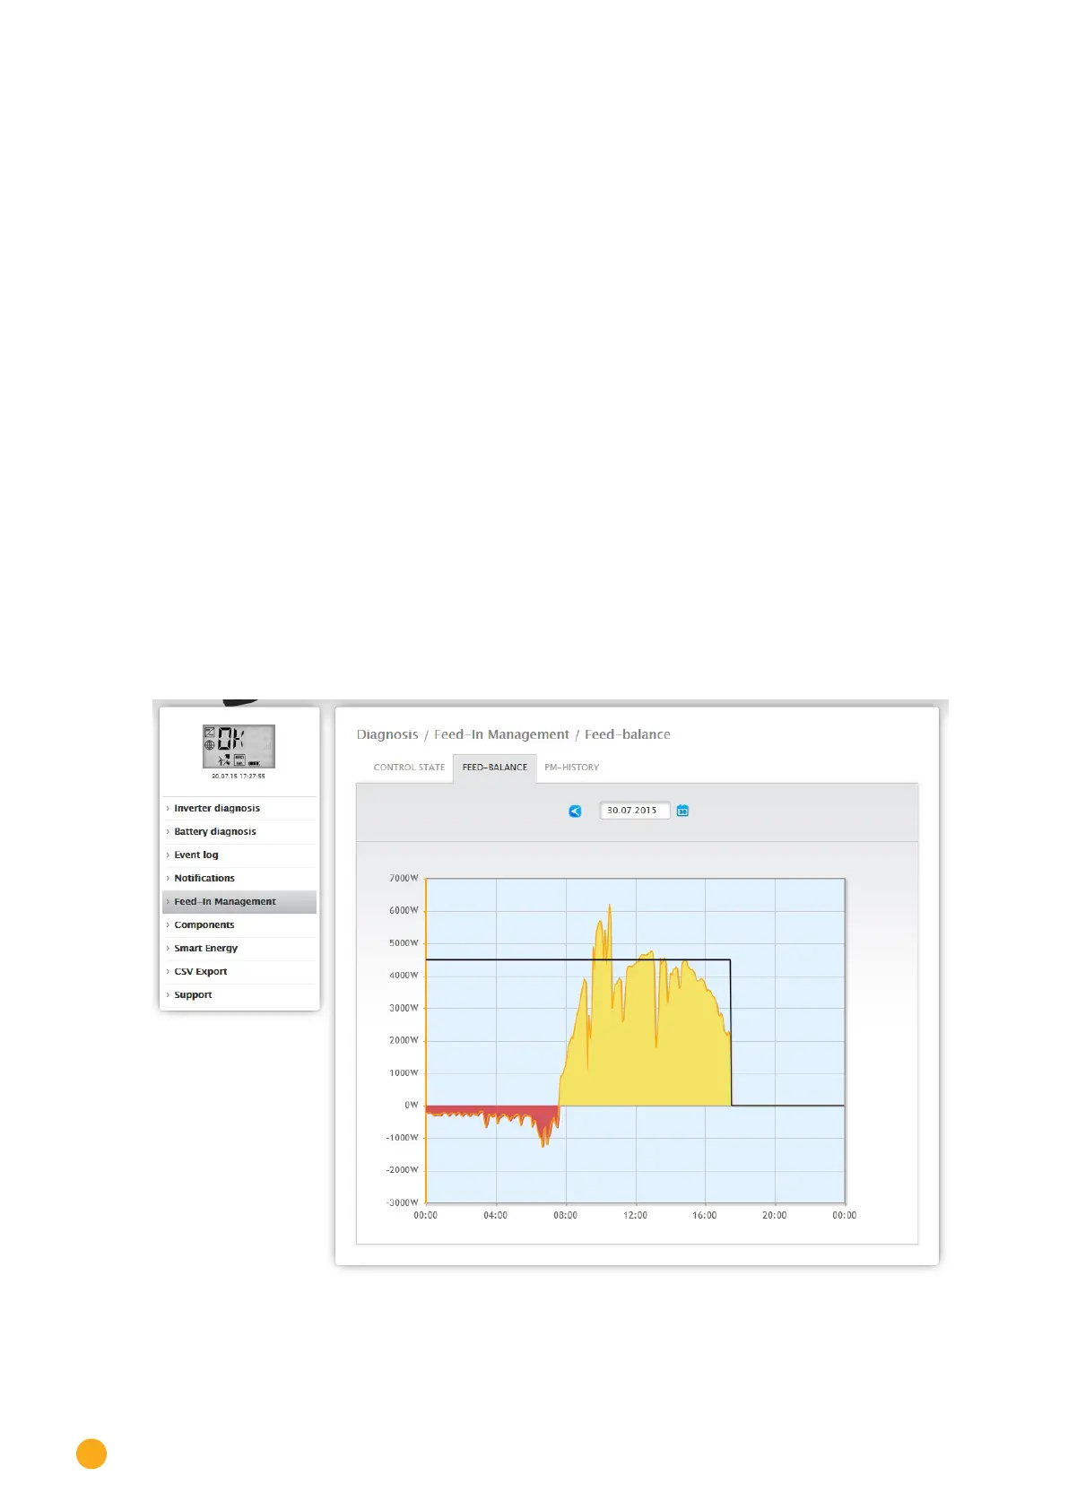Screen dimensions: 1068x1510
Task: Open CSV Export in sidebar
Action: pos(239,971)
